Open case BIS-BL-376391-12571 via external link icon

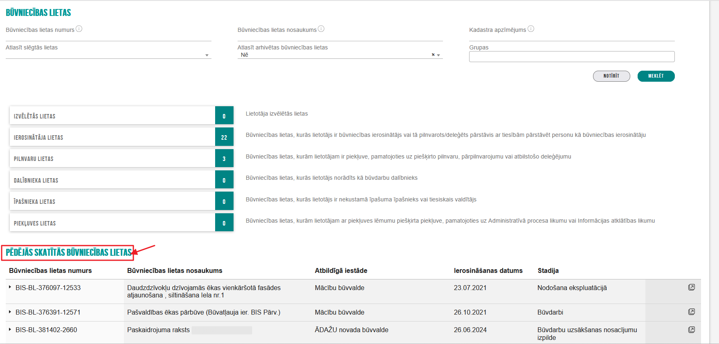[692, 312]
